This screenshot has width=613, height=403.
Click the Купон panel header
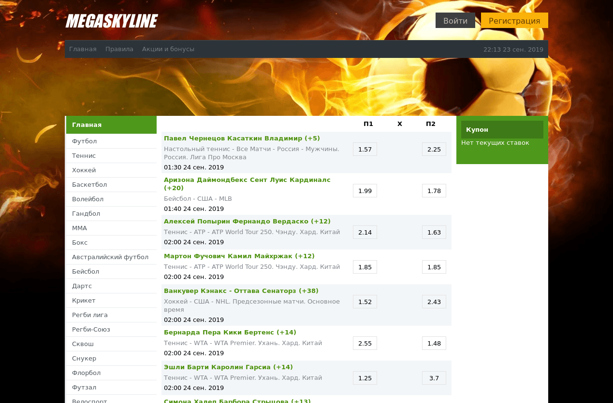(502, 130)
